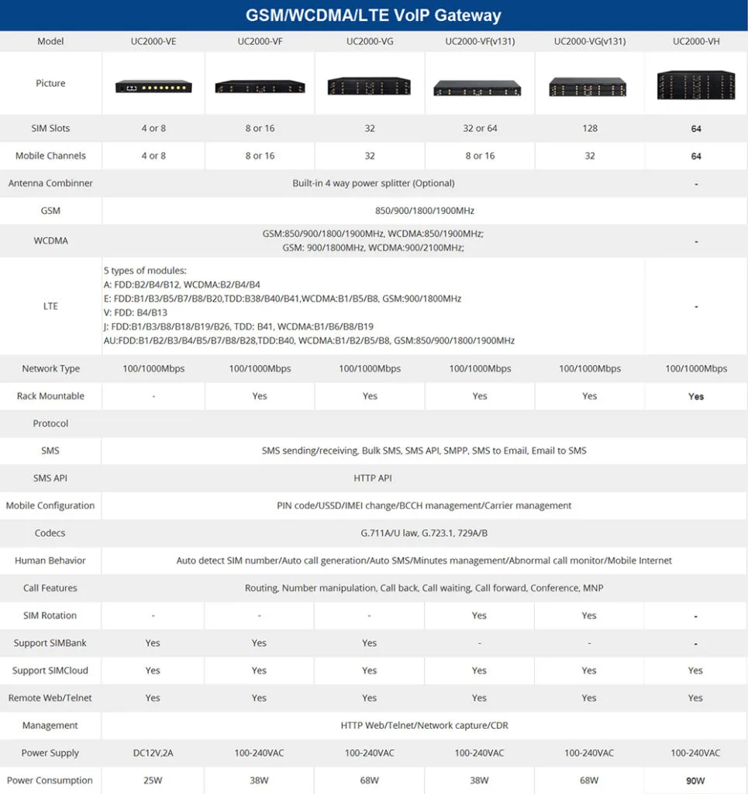Click the UC2000-VF product picture
Viewport: 748px width, 794px height.
pyautogui.click(x=259, y=85)
